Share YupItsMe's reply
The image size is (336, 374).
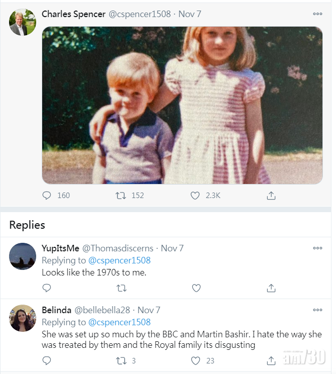coord(271,288)
